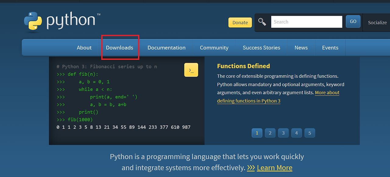Click the magnifying glass search icon

(x=262, y=22)
